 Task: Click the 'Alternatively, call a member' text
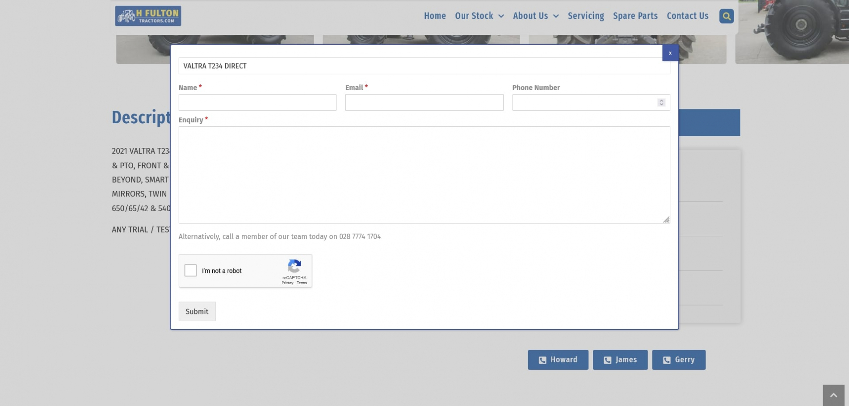(x=280, y=236)
